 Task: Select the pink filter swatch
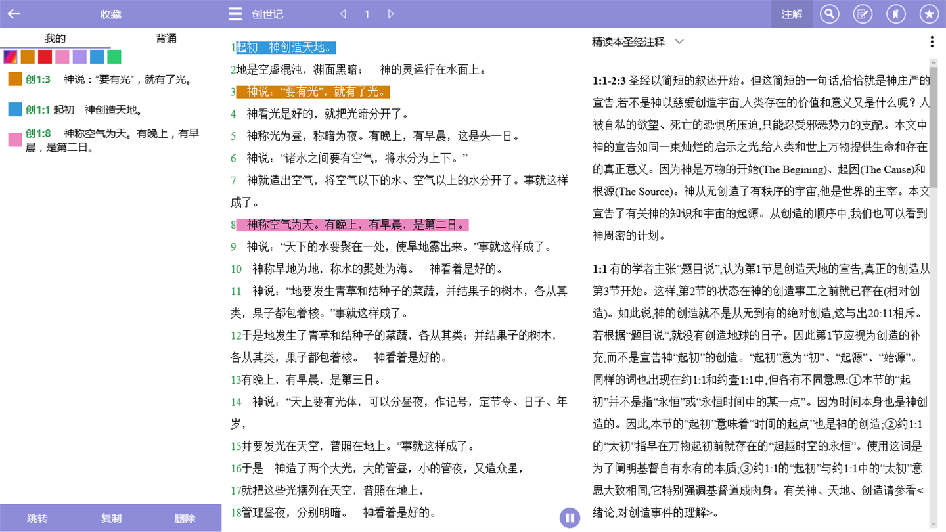point(62,56)
